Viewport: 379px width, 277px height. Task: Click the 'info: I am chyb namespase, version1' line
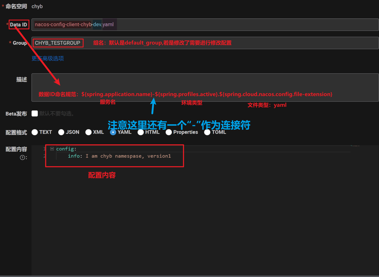pyautogui.click(x=119, y=156)
